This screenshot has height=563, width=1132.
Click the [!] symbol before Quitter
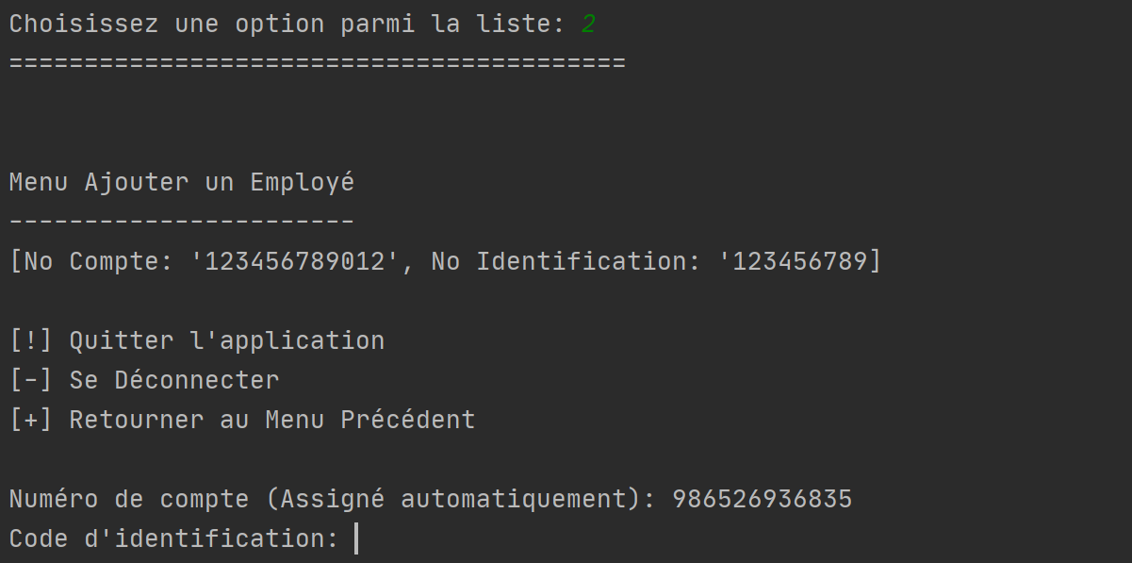(31, 340)
